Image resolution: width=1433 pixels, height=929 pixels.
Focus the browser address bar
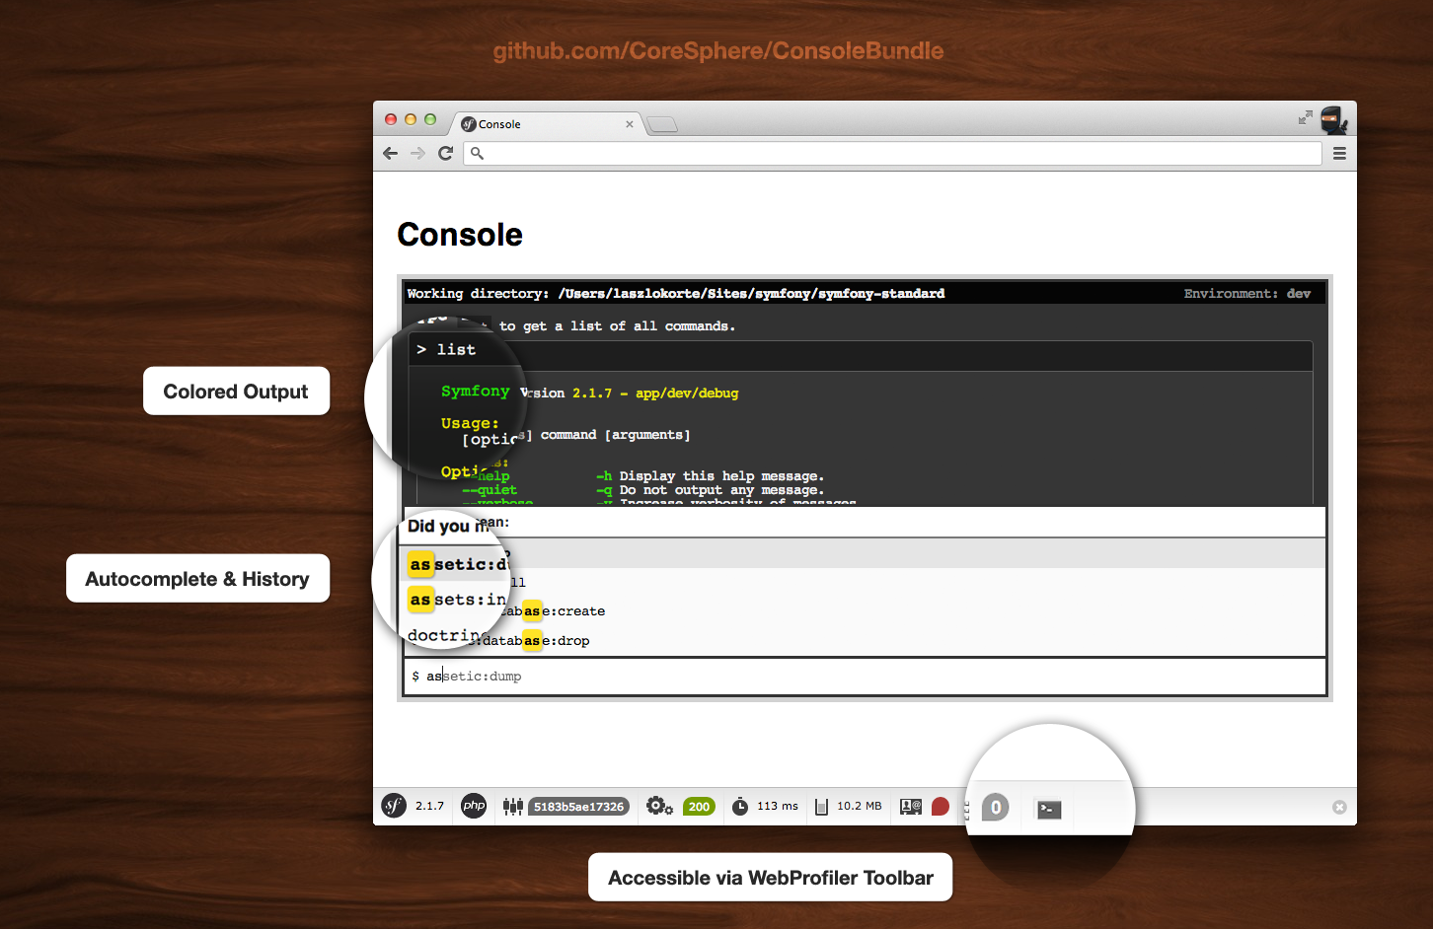(892, 153)
